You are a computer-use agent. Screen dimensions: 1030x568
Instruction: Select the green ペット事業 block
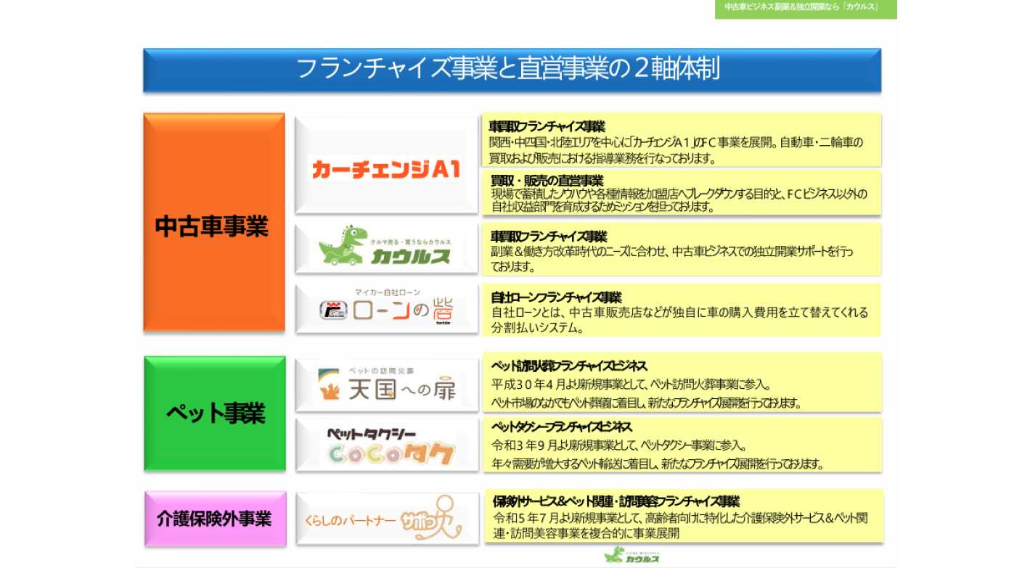tap(214, 413)
